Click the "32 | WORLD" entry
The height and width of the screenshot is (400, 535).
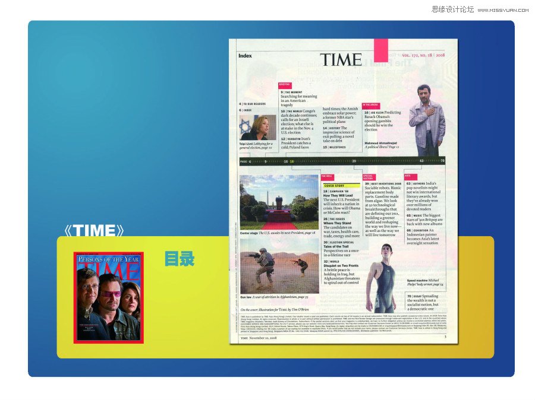pos(331,262)
